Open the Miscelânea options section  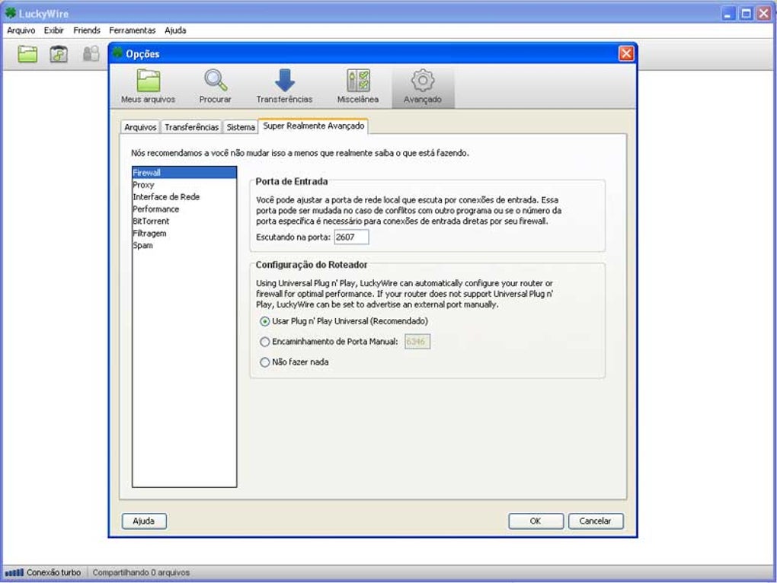pyautogui.click(x=358, y=87)
